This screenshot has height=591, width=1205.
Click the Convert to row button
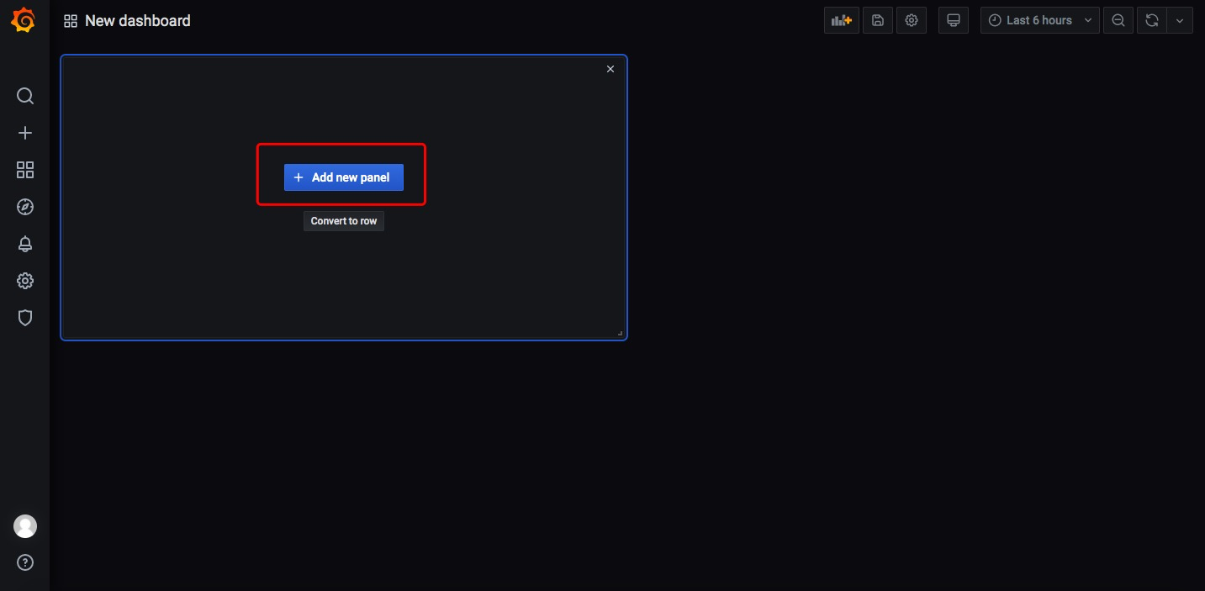click(344, 221)
